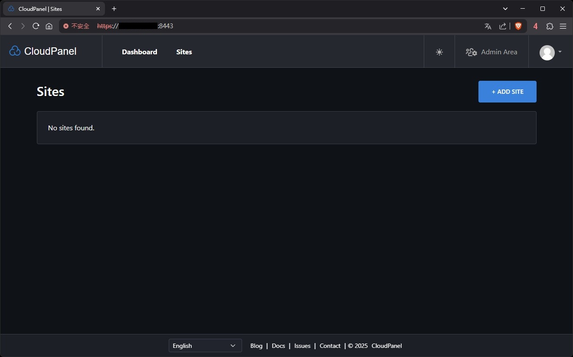Open the Docs footer link
Screen dimensions: 573x357
pyautogui.click(x=278, y=346)
